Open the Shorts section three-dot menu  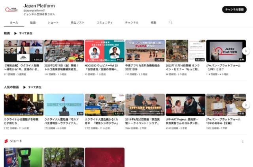[243, 141]
